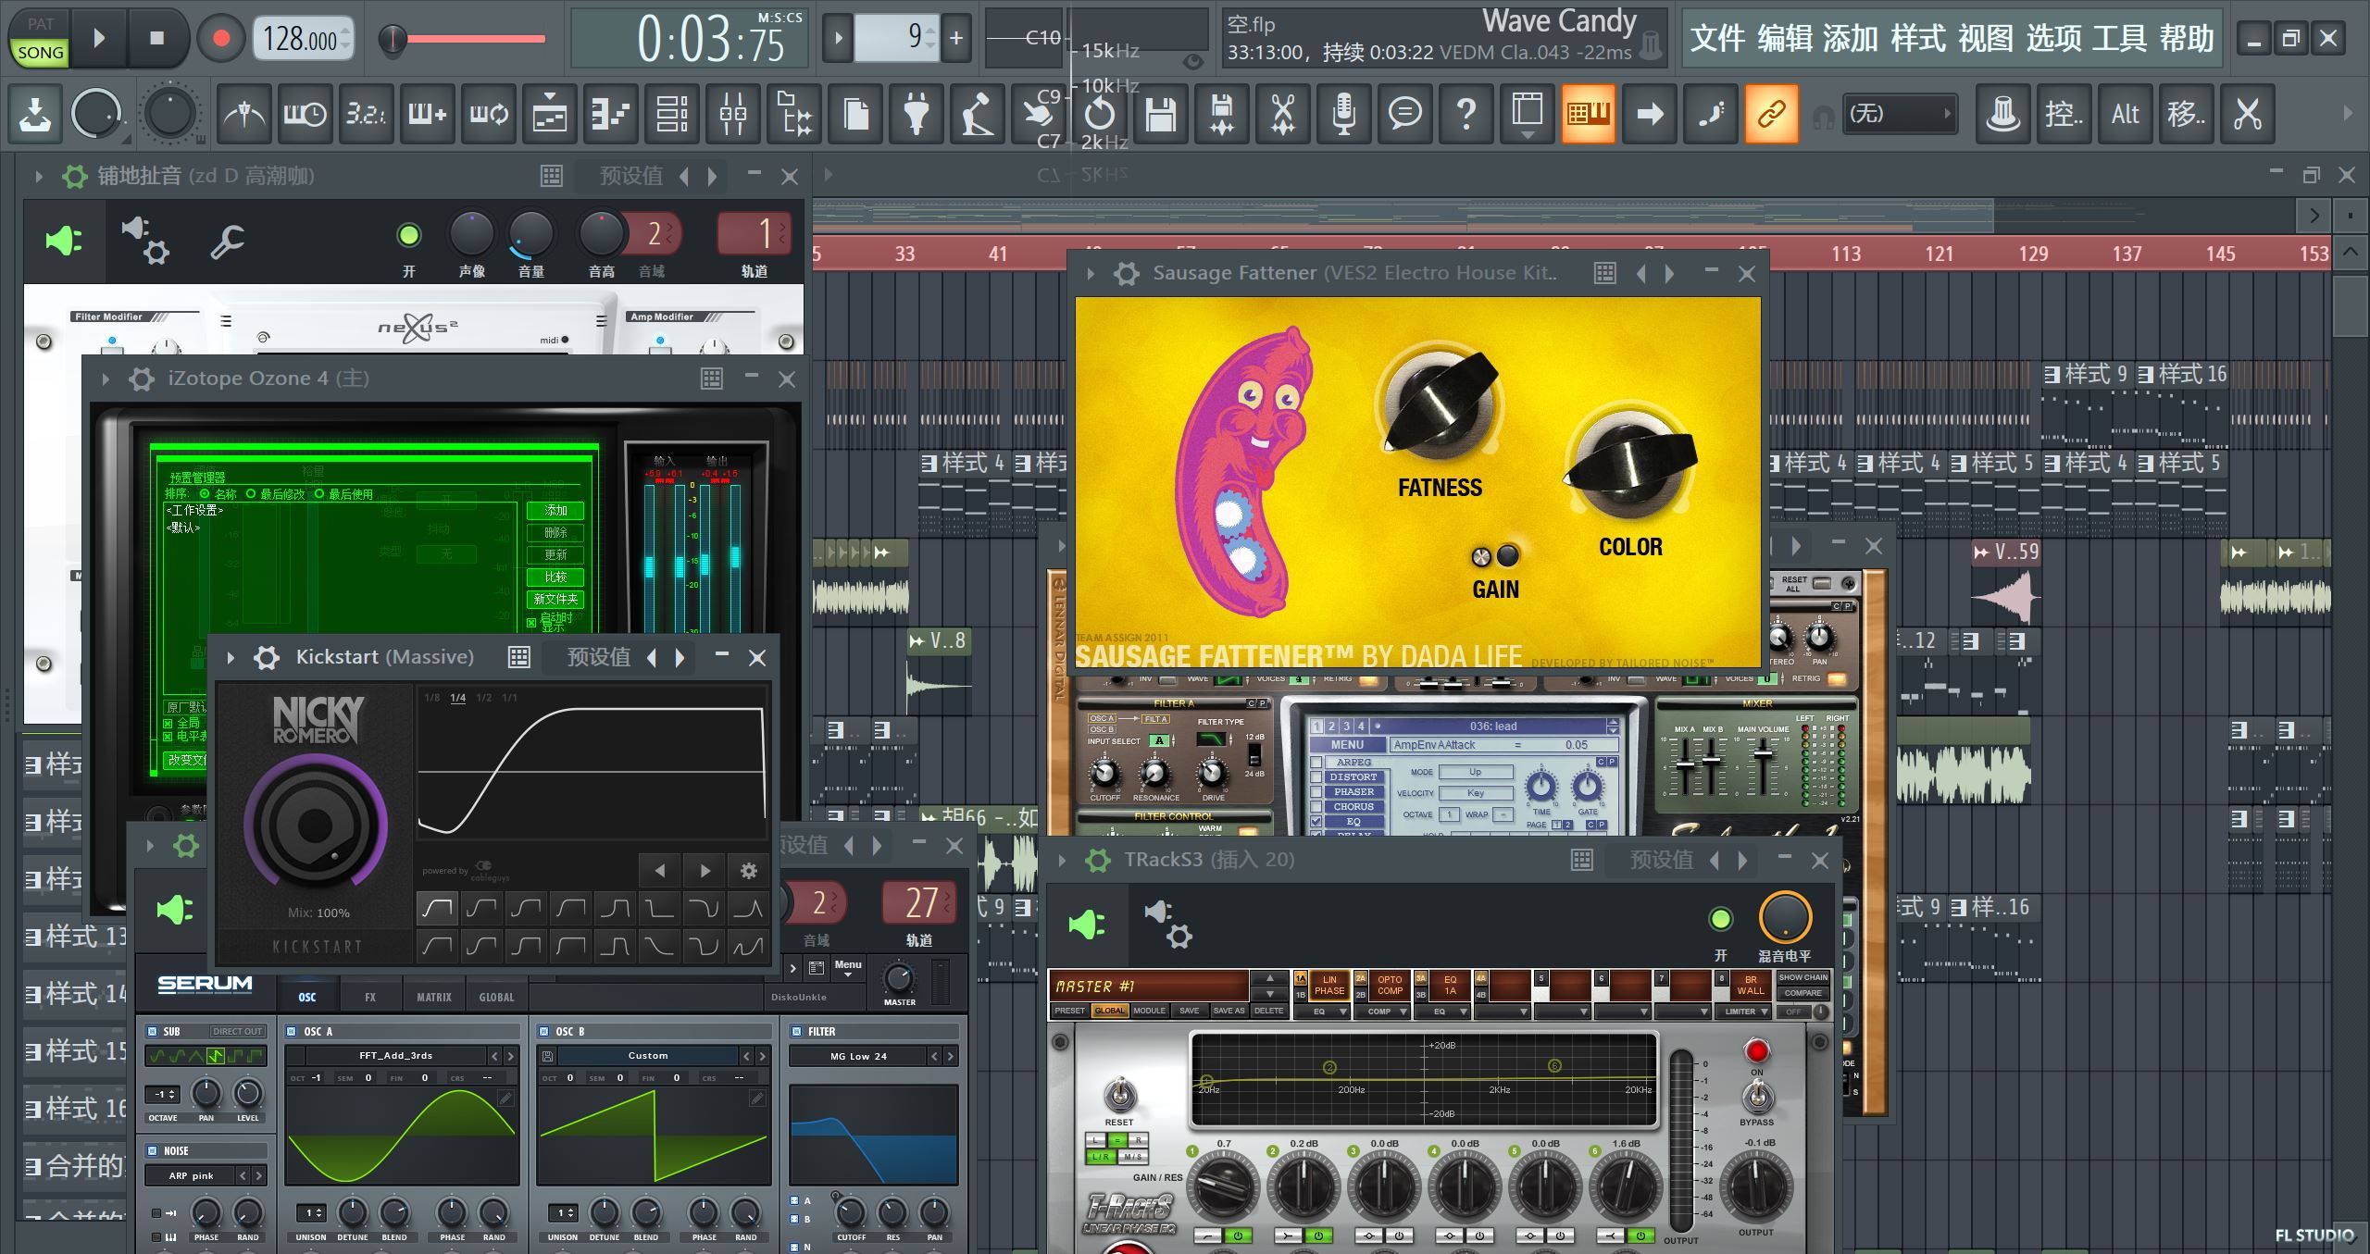Open the 编辑 menu
The image size is (2370, 1254).
[1785, 39]
